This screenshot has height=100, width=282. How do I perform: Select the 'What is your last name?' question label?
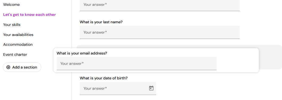click(101, 22)
